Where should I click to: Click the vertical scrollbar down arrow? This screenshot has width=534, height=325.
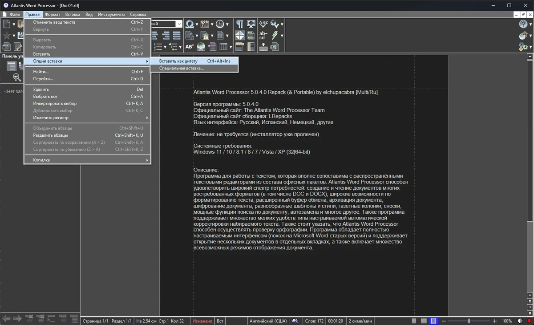[x=530, y=295]
